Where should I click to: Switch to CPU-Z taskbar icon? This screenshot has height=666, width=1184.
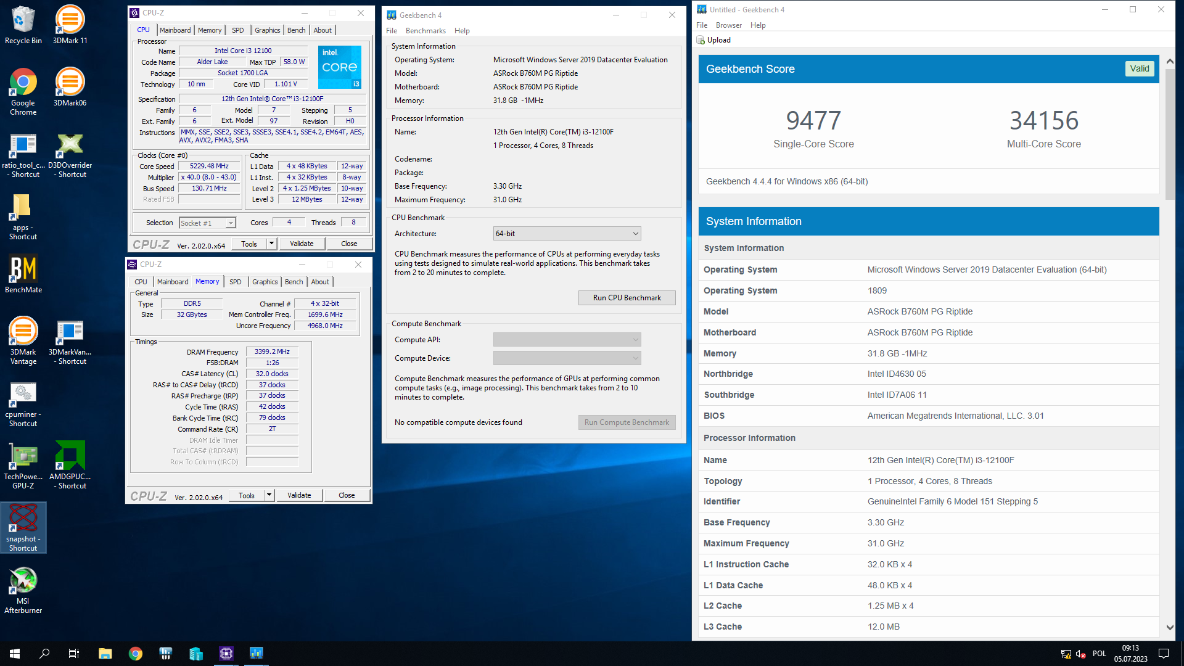pyautogui.click(x=226, y=654)
